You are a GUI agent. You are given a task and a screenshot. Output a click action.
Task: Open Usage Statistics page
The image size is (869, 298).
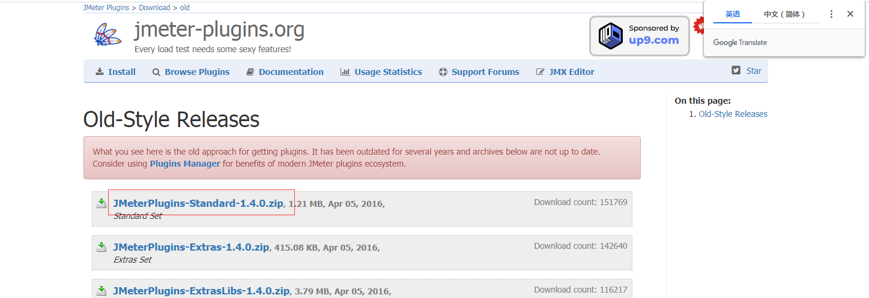point(388,72)
